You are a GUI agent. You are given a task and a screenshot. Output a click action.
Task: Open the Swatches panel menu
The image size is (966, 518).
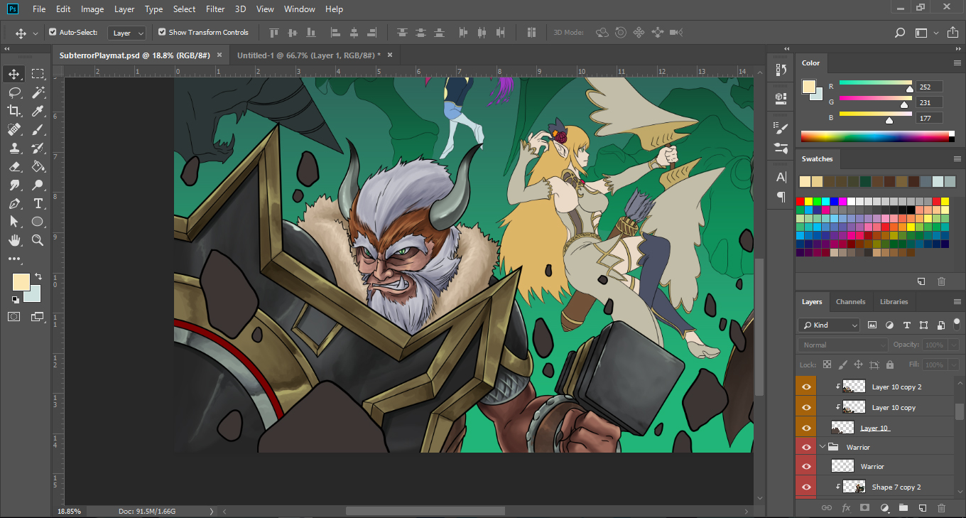(957, 158)
